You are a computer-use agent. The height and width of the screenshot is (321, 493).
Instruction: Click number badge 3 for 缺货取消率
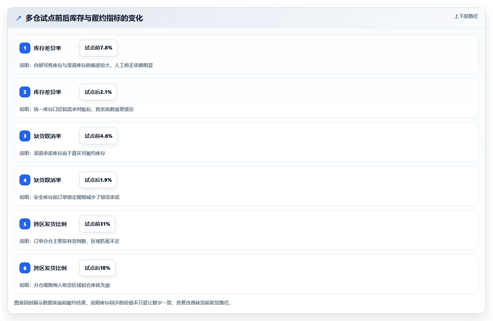coord(25,136)
